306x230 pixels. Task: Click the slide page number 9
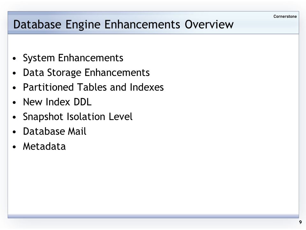(300, 222)
